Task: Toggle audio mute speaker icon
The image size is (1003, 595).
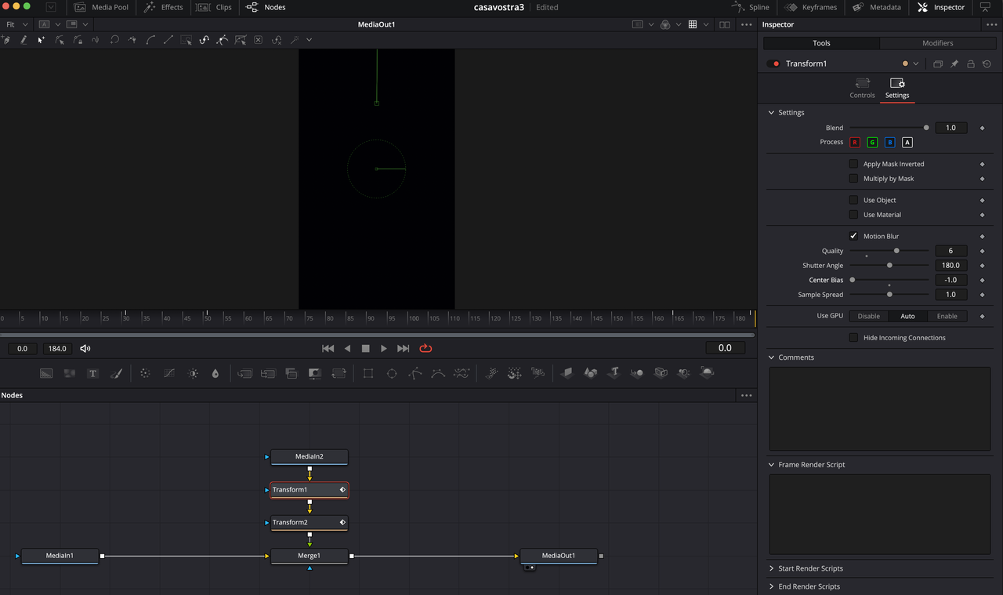Action: [x=85, y=348]
